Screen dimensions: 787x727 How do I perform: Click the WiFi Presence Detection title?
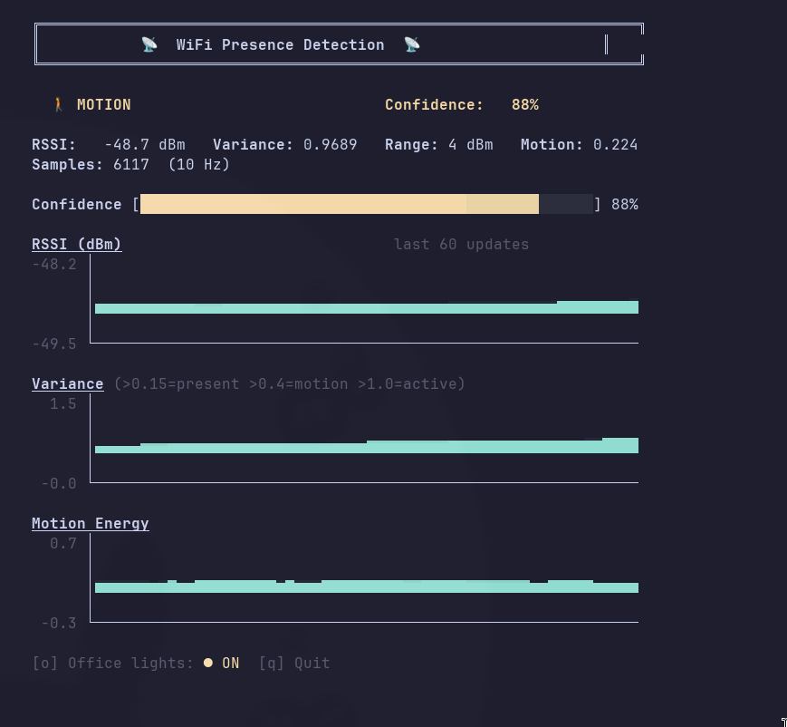pos(280,44)
